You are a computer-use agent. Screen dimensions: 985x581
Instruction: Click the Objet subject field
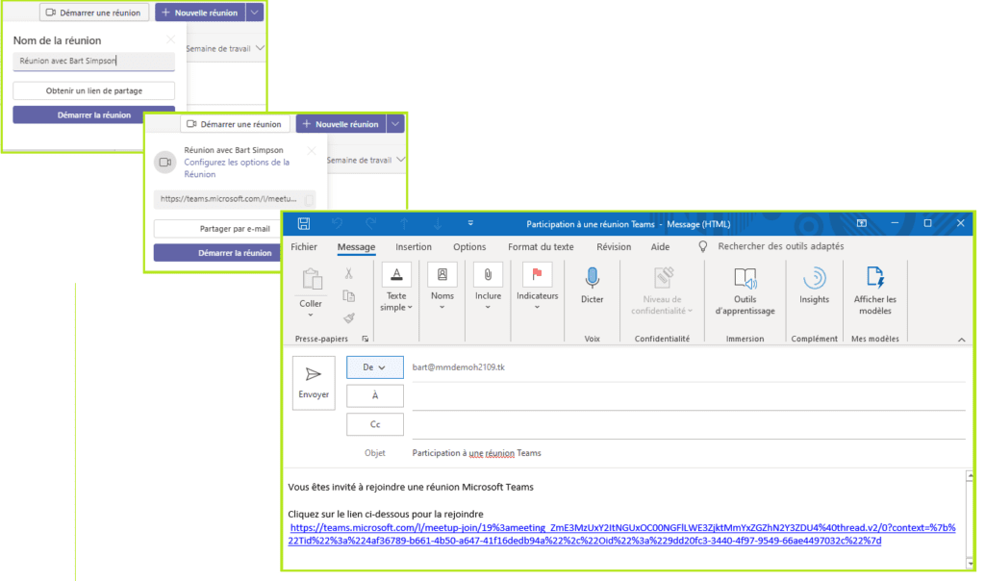[689, 453]
